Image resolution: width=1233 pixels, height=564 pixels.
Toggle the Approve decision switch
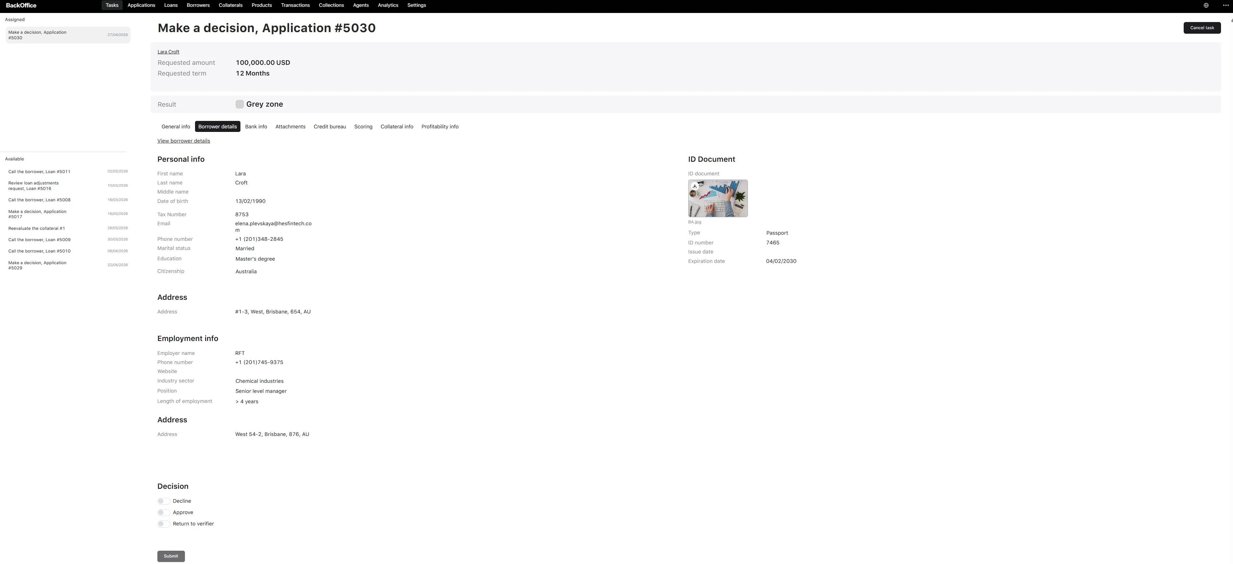click(x=164, y=512)
